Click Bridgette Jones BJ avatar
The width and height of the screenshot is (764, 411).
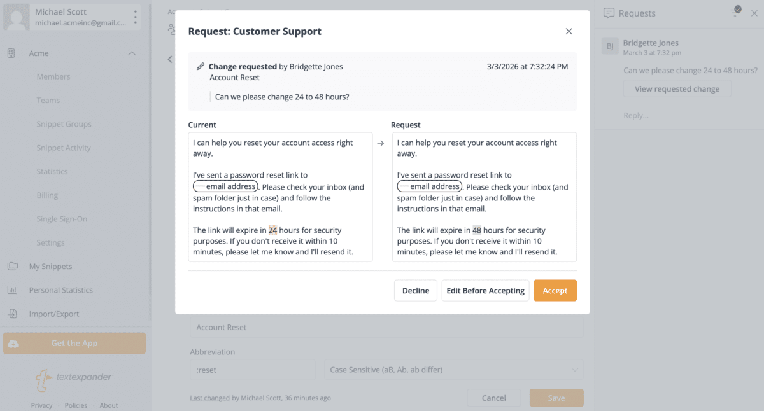(x=610, y=46)
